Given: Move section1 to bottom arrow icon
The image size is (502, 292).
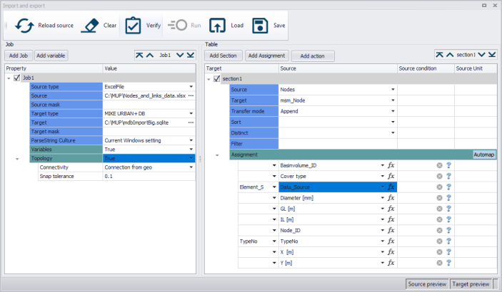Looking at the screenshot, I should click(x=492, y=55).
